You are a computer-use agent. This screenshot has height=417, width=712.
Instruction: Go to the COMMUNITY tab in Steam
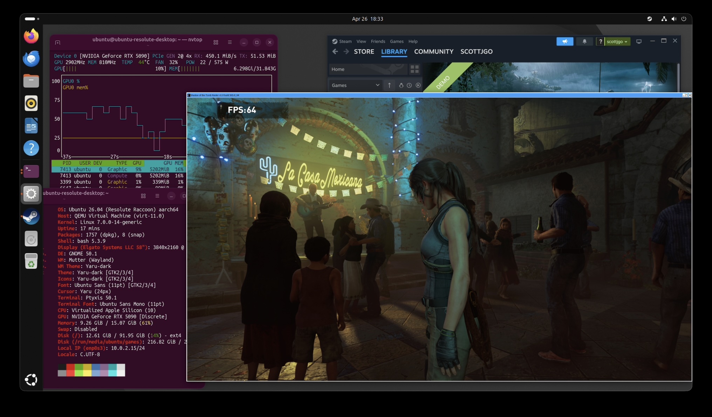[x=433, y=51]
